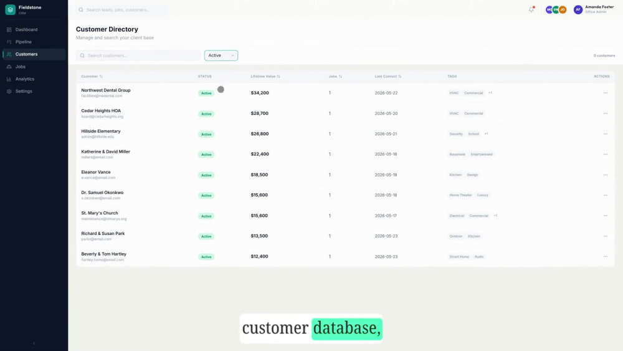Sort by Last Contact column
This screenshot has height=351, width=623.
click(388, 76)
